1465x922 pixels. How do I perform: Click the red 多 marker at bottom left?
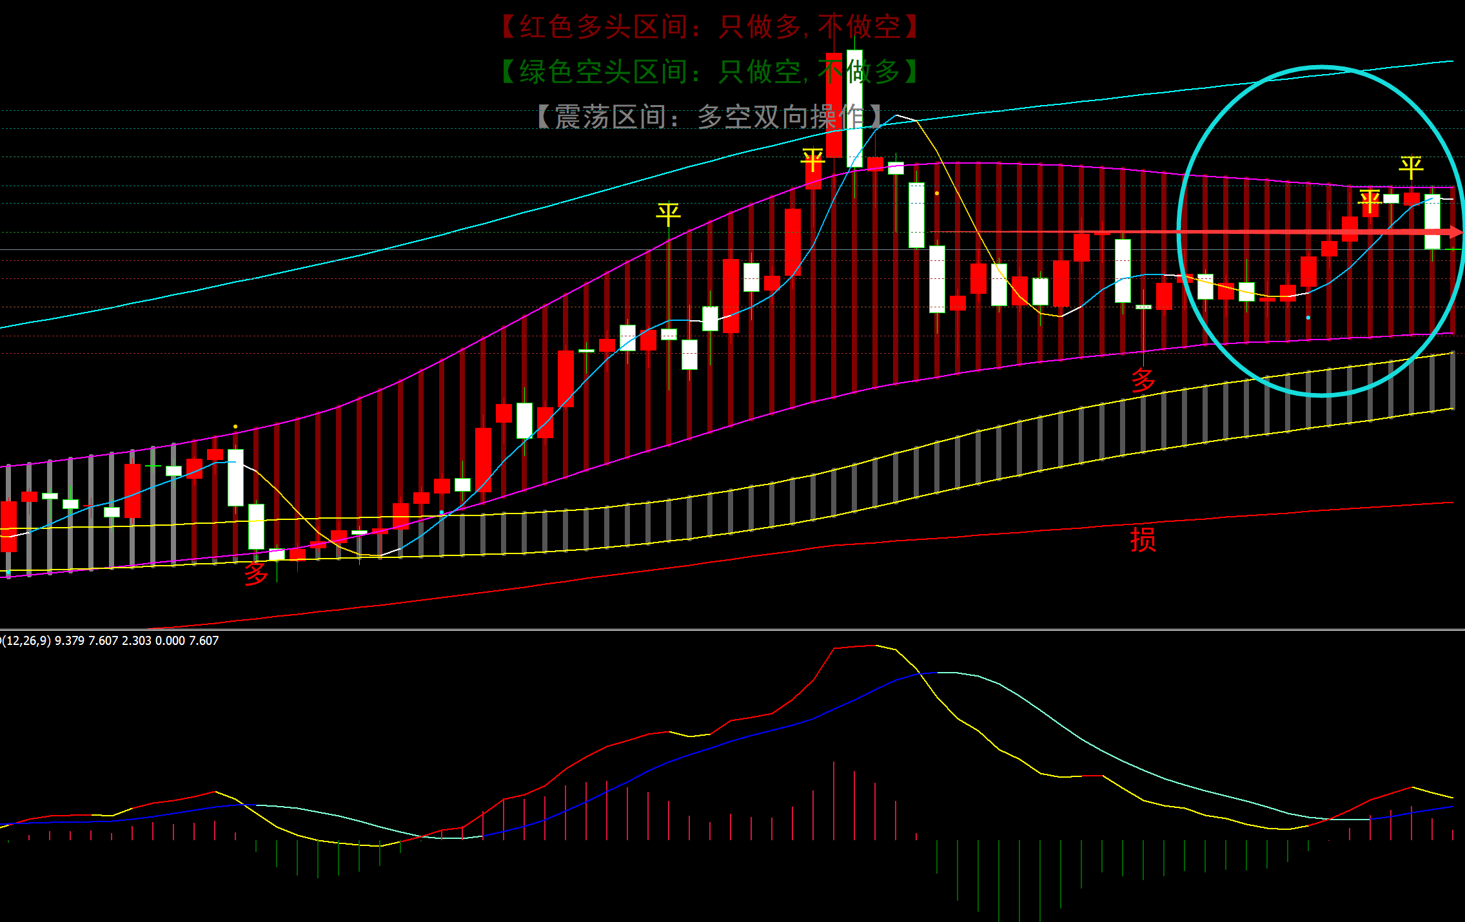(256, 573)
